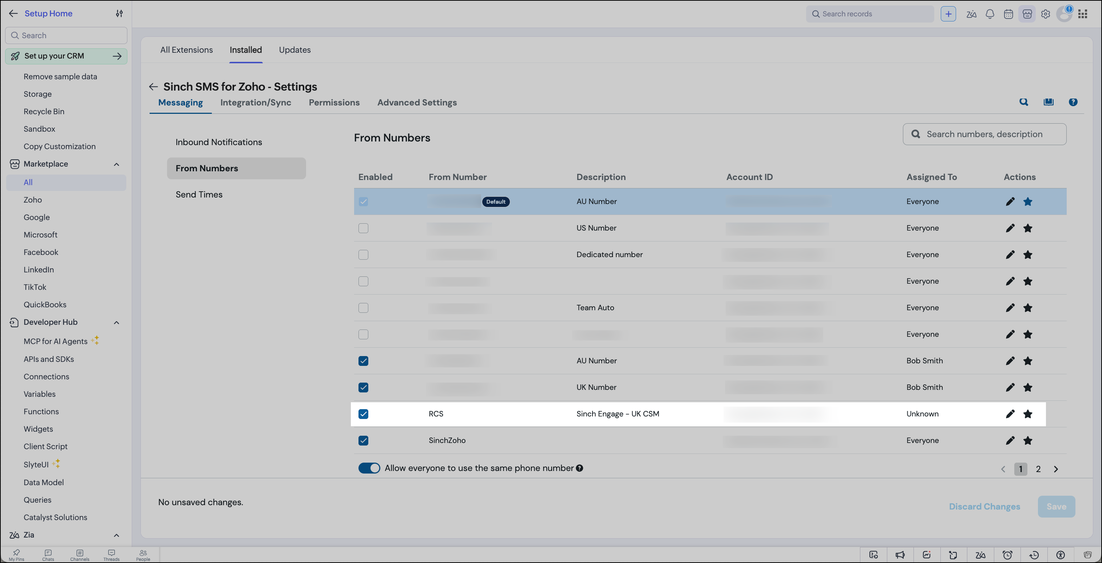The height and width of the screenshot is (563, 1102).
Task: Switch to Updates tab
Action: click(x=295, y=50)
